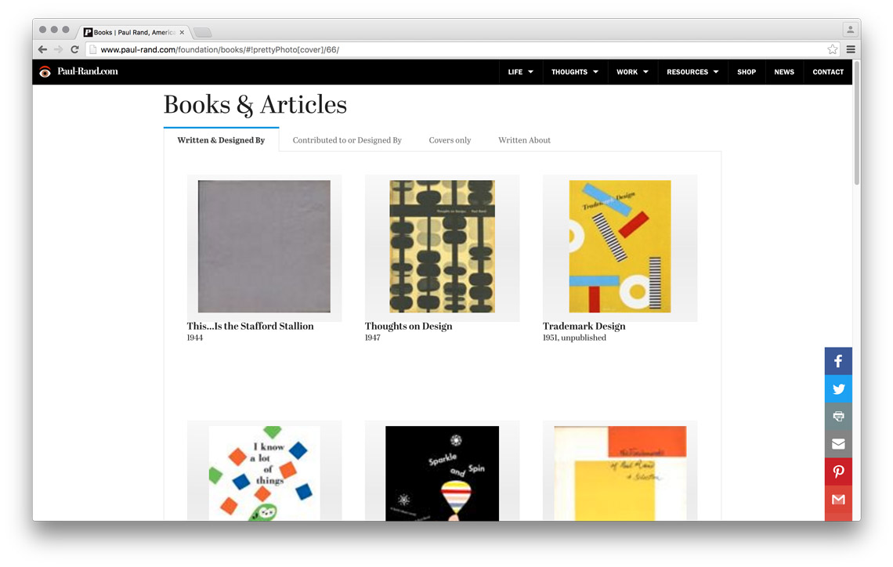The height and width of the screenshot is (567, 893).
Task: Reload the page in browser
Action: pos(74,49)
